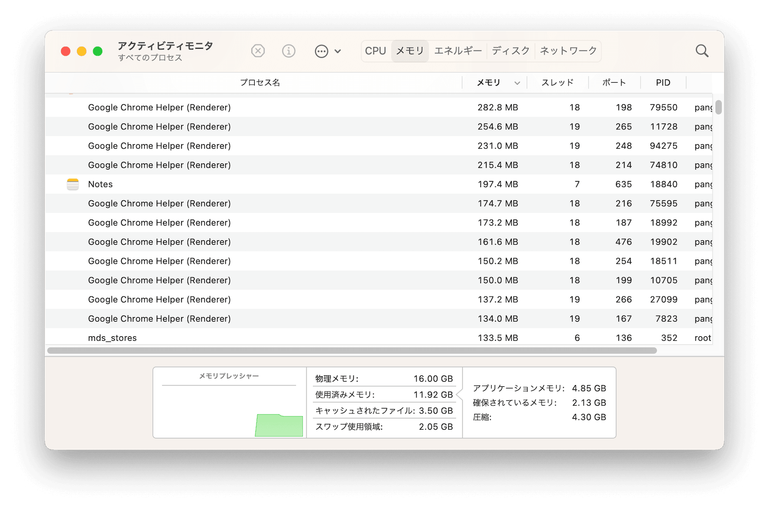
Task: Select the Notes process row
Action: pyautogui.click(x=379, y=184)
